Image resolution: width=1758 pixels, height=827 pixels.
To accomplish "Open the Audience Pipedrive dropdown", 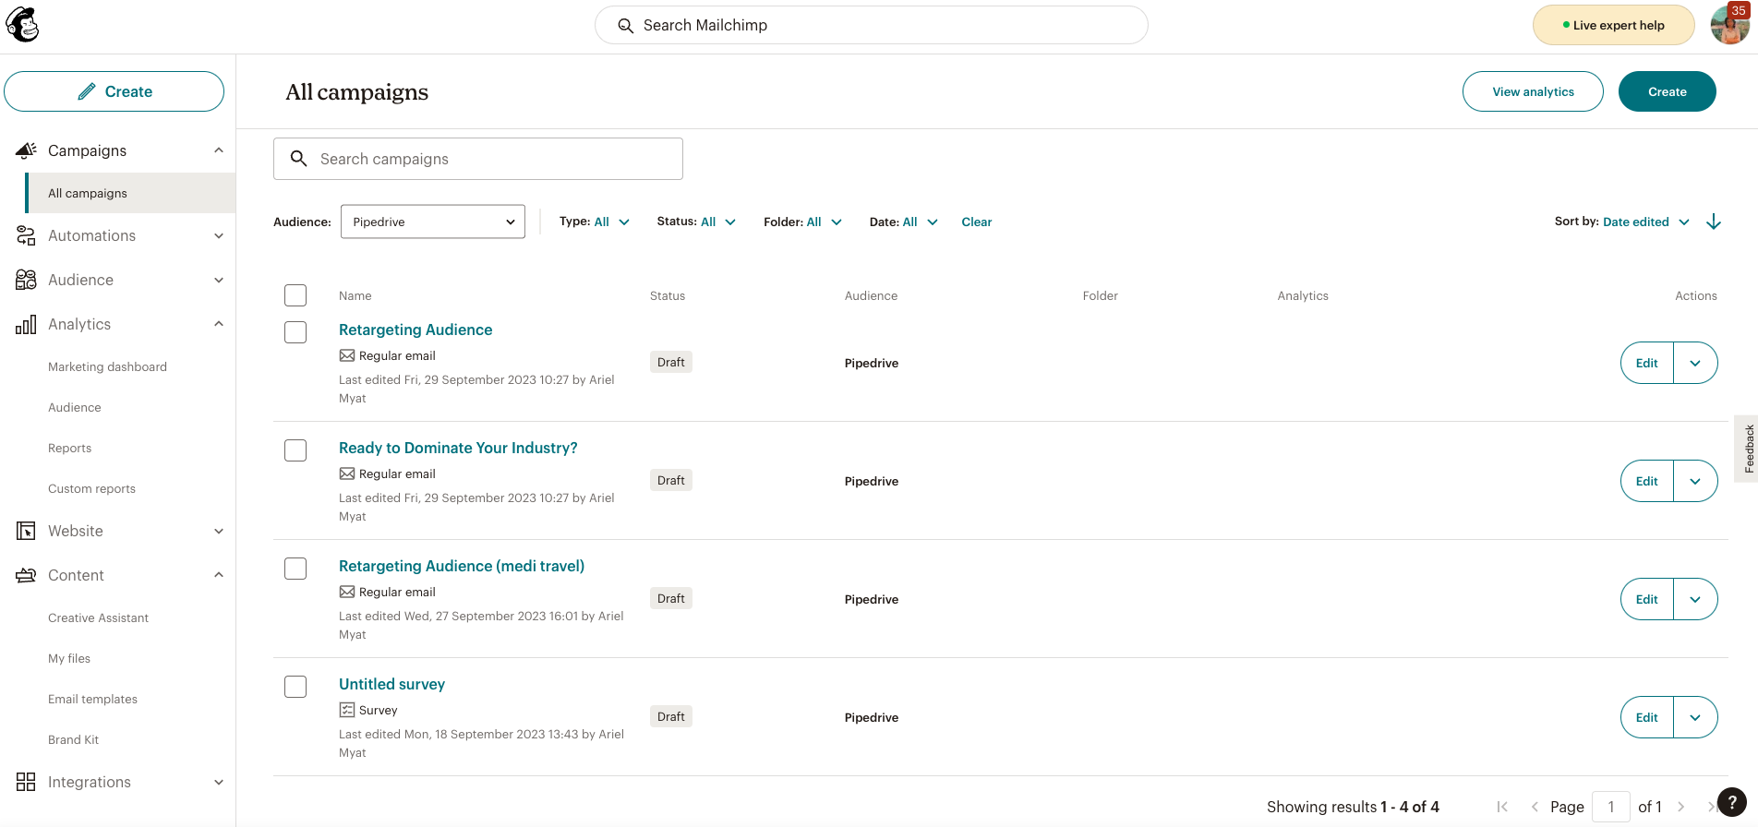I will click(x=433, y=222).
